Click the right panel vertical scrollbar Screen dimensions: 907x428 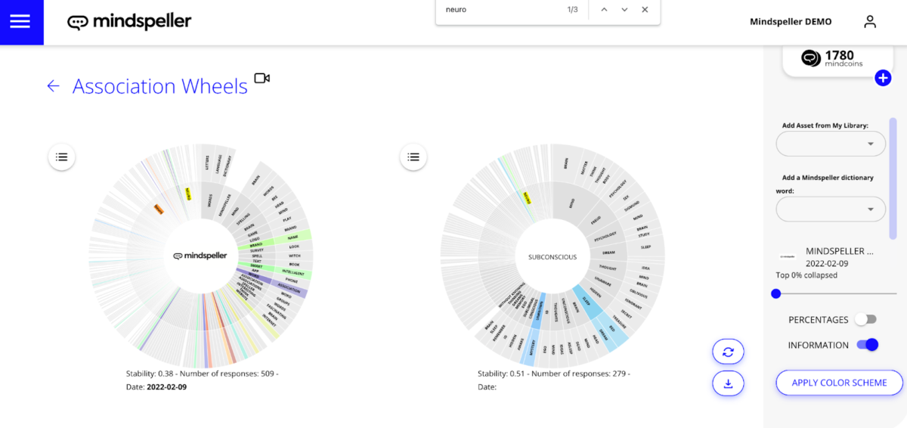tap(893, 178)
